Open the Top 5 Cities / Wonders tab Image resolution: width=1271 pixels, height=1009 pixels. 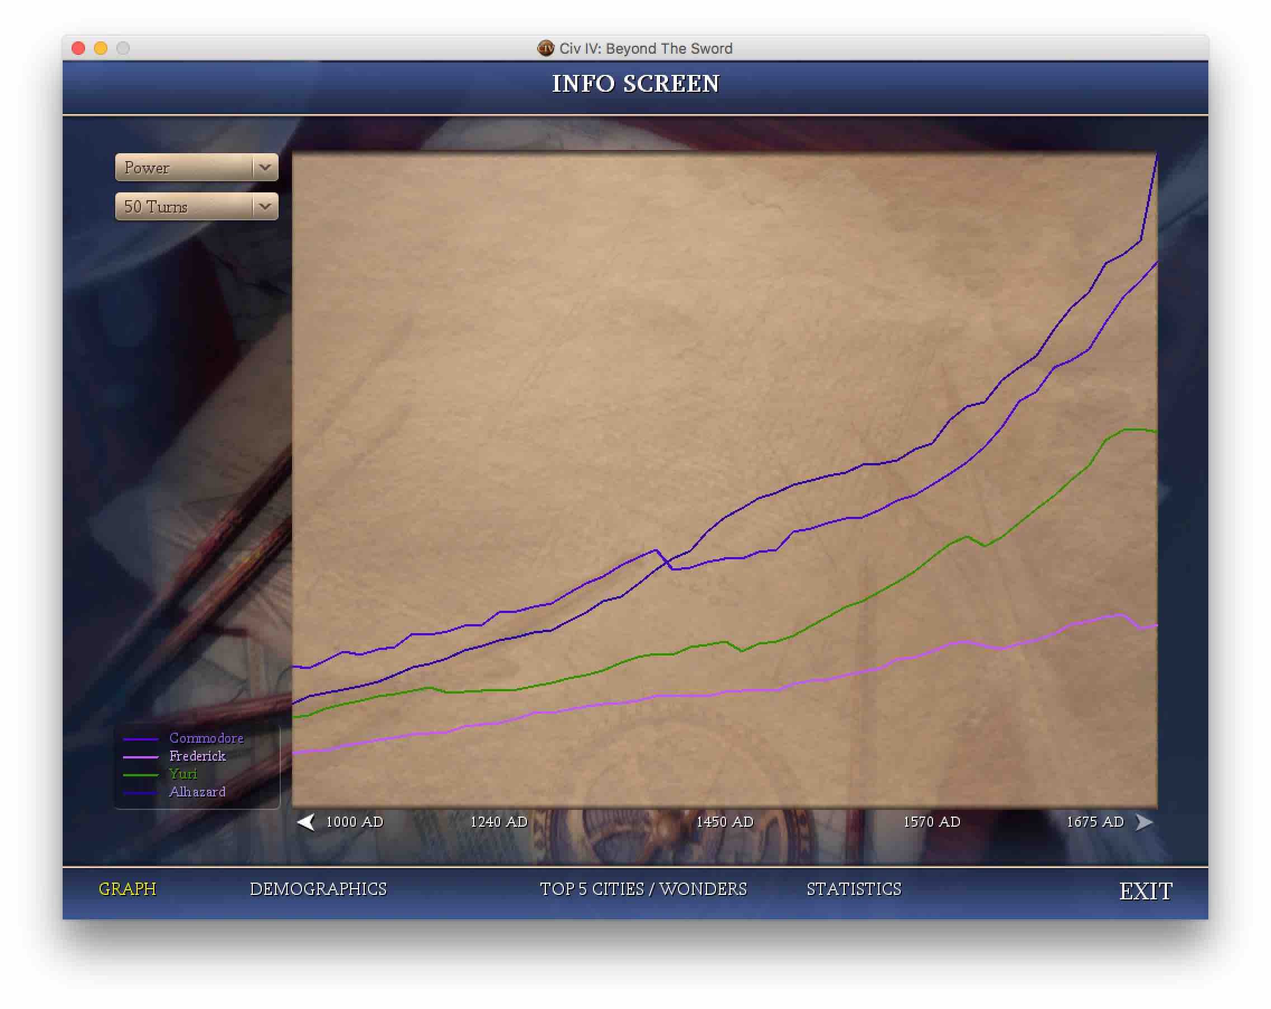(643, 889)
